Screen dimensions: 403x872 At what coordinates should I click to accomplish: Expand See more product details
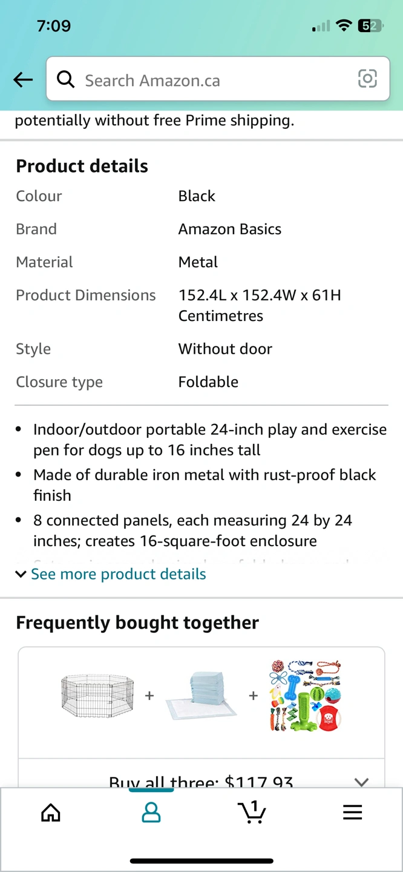pos(119,574)
